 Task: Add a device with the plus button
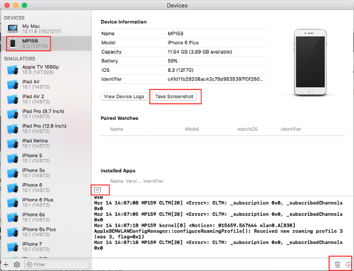tap(6, 264)
